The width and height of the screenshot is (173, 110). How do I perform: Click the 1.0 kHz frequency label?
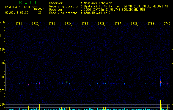(x=2, y=50)
